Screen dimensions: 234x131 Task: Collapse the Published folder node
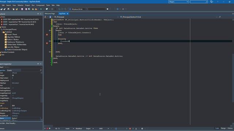[2, 32]
